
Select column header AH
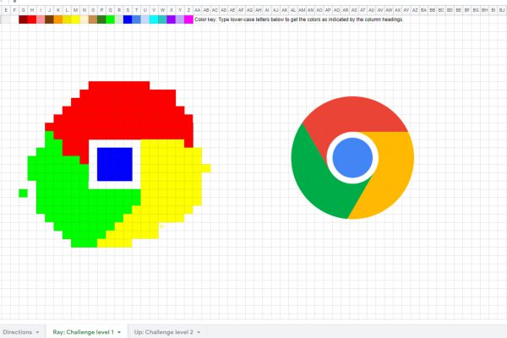pos(259,10)
